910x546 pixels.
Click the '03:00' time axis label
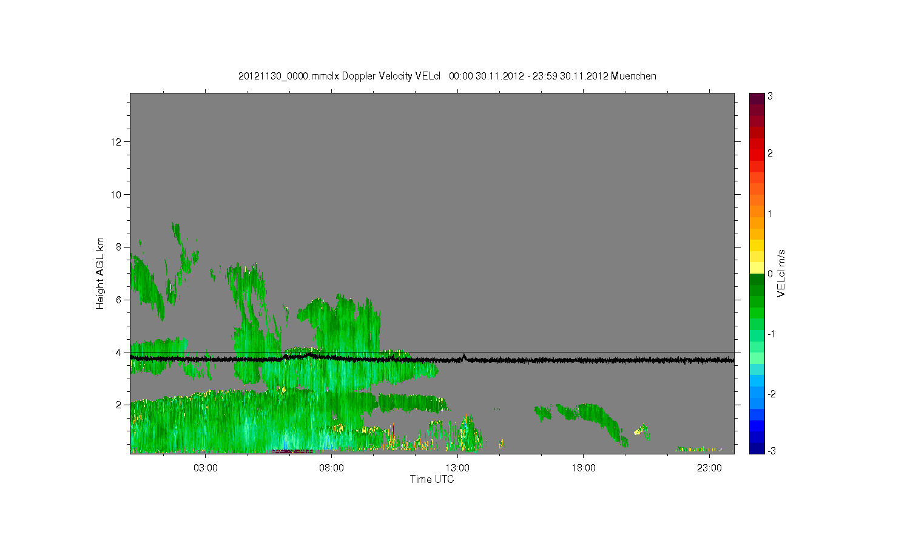206,468
